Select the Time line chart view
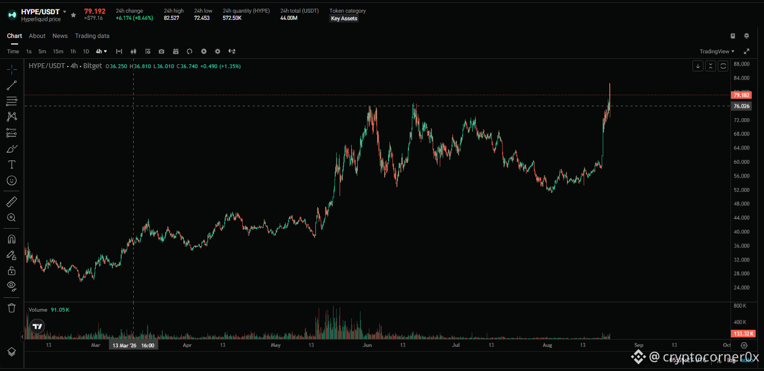This screenshot has height=371, width=764. click(13, 51)
